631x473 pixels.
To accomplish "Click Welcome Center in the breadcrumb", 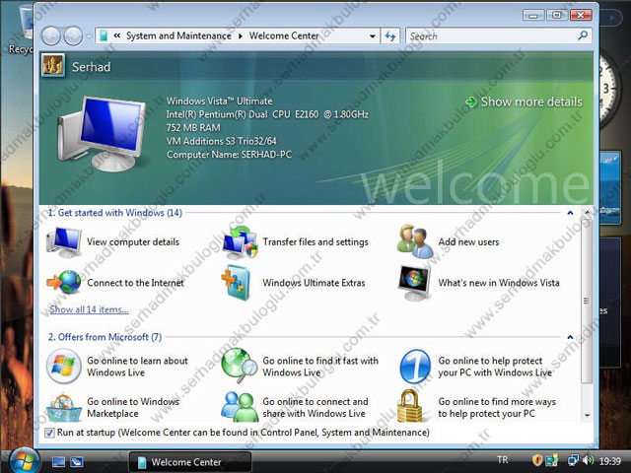I will [x=284, y=35].
